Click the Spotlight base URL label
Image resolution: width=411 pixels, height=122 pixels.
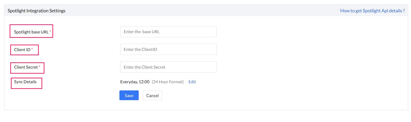(x=31, y=32)
